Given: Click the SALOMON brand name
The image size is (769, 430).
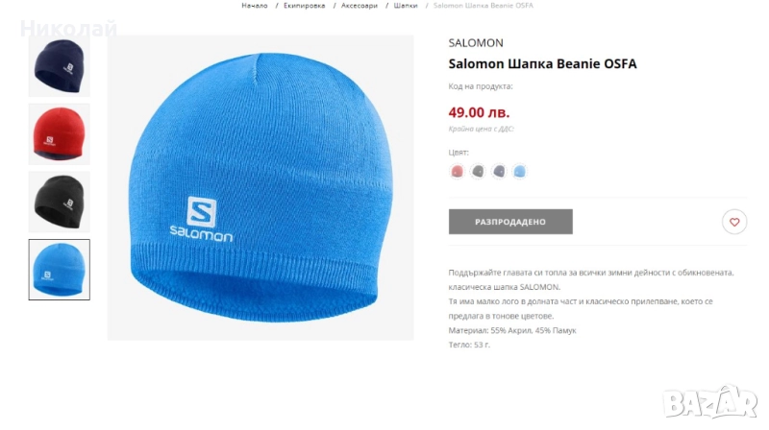Looking at the screenshot, I should (476, 43).
